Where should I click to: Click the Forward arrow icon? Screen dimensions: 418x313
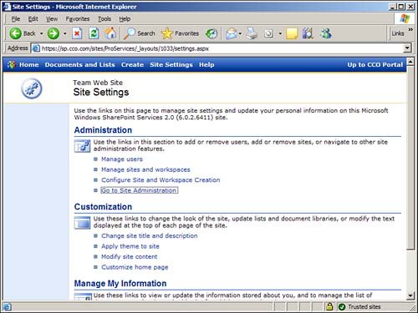[54, 33]
